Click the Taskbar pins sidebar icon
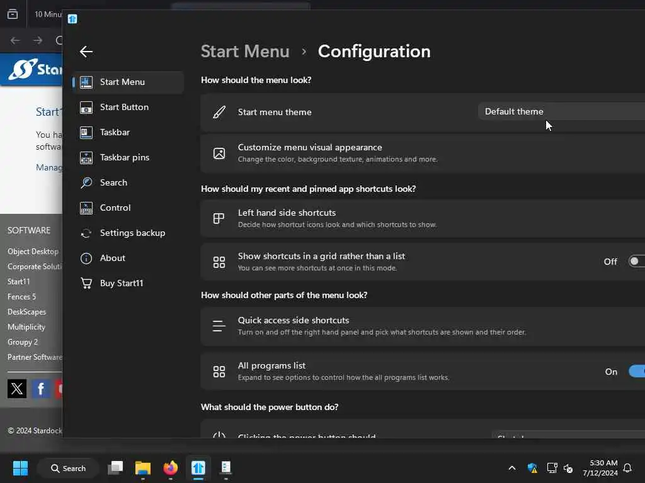 pos(86,158)
